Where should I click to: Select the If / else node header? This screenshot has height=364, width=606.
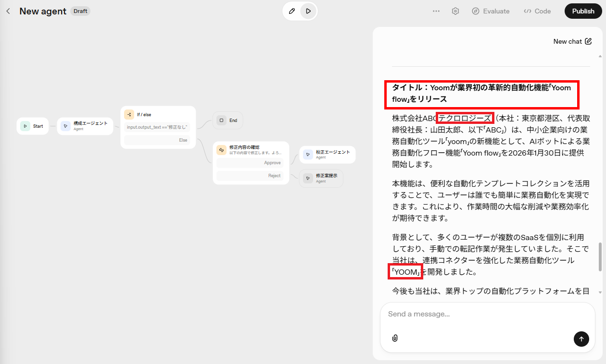point(158,114)
